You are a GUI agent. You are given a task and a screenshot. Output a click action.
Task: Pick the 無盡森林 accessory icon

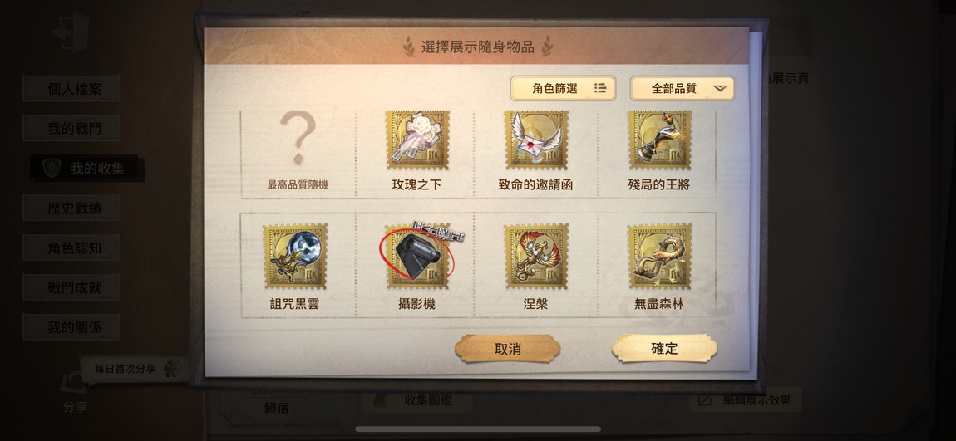tap(659, 256)
